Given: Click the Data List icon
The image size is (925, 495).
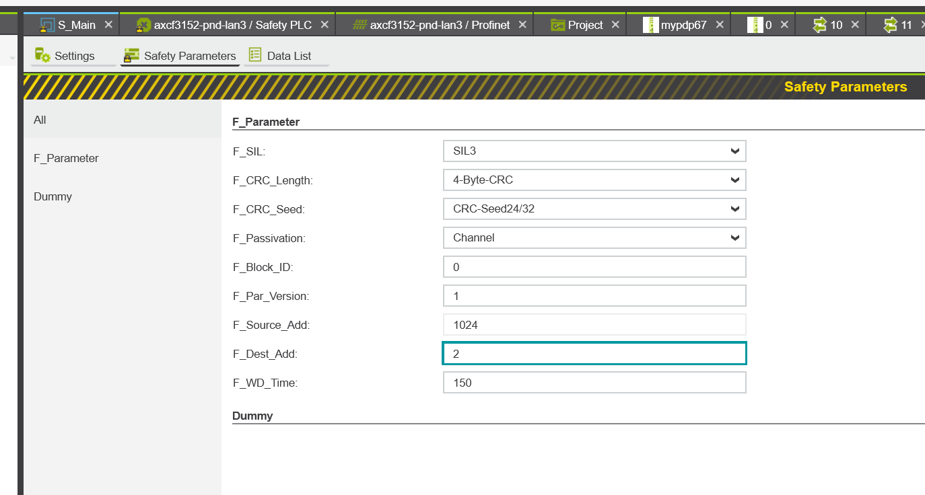Looking at the screenshot, I should [255, 55].
